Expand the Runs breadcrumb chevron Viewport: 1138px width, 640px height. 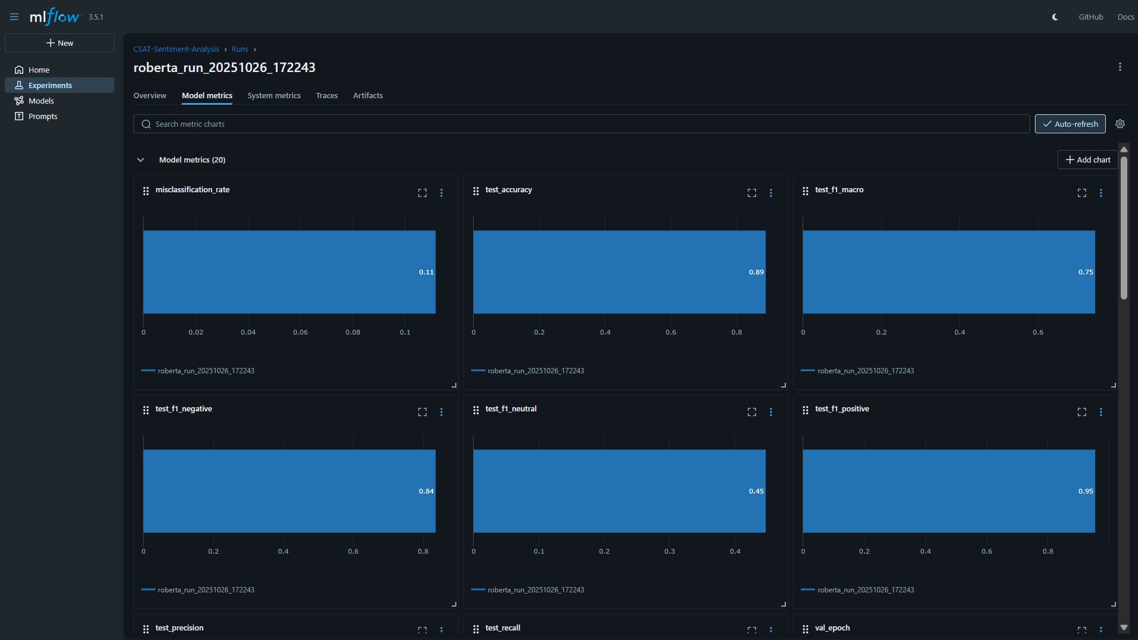tap(255, 49)
